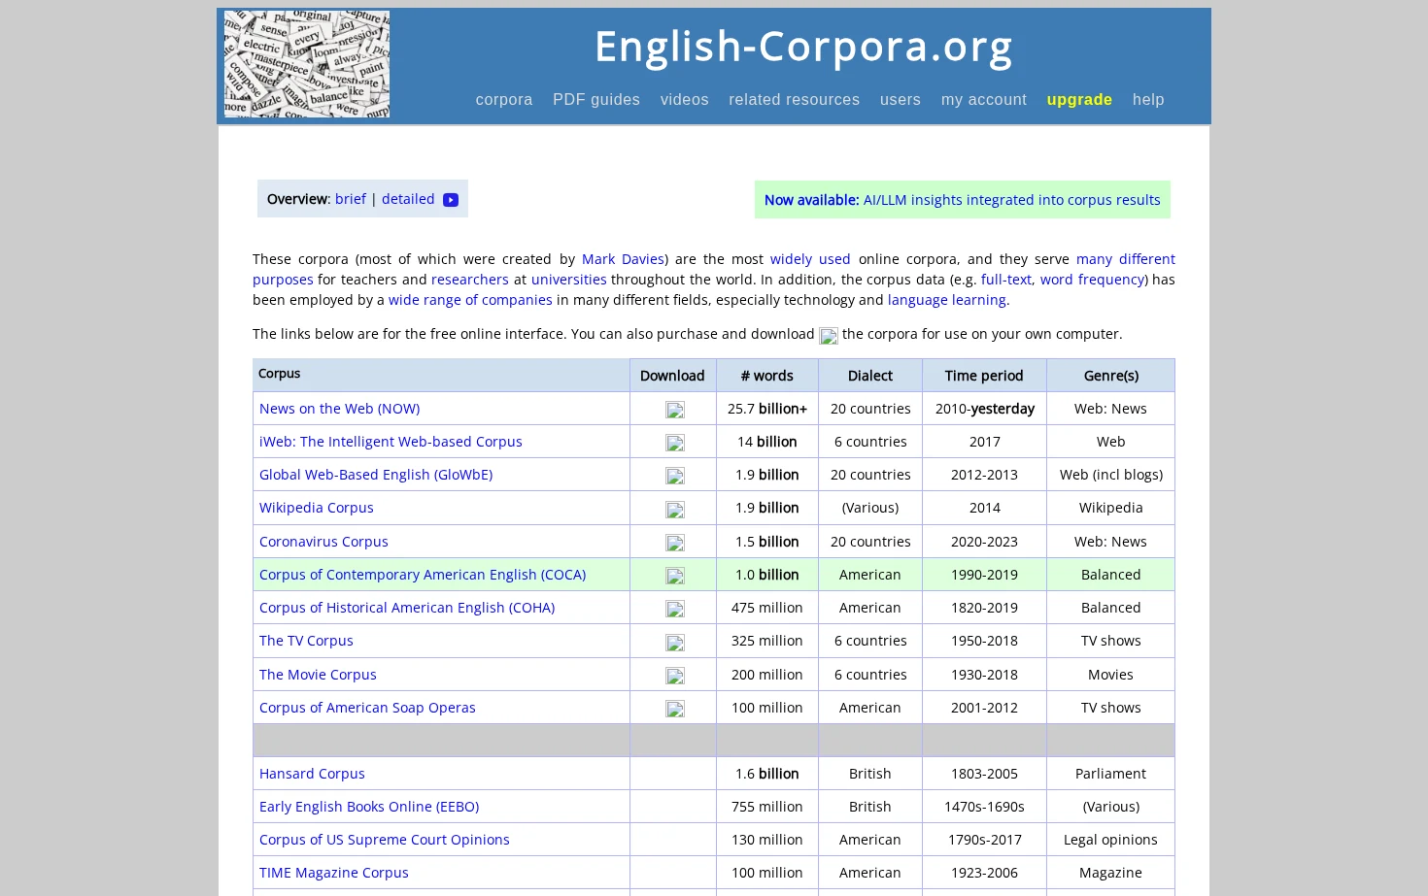Screen dimensions: 1428x896
Task: Click the download icon in the COHA row
Action: click(674, 609)
